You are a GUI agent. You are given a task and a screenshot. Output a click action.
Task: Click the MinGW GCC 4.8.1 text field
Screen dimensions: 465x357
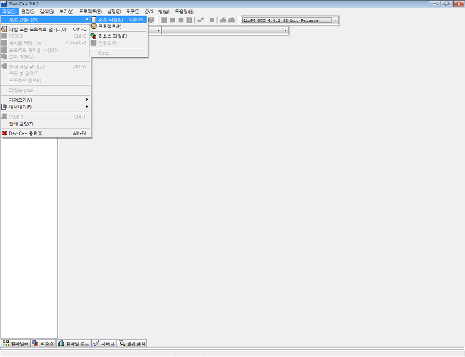point(286,20)
